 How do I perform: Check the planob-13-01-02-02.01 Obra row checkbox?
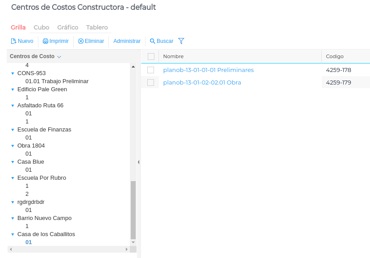150,83
